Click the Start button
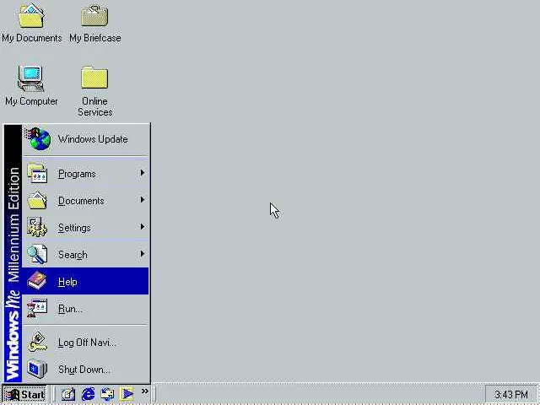Image resolution: width=540 pixels, height=405 pixels. (x=24, y=394)
